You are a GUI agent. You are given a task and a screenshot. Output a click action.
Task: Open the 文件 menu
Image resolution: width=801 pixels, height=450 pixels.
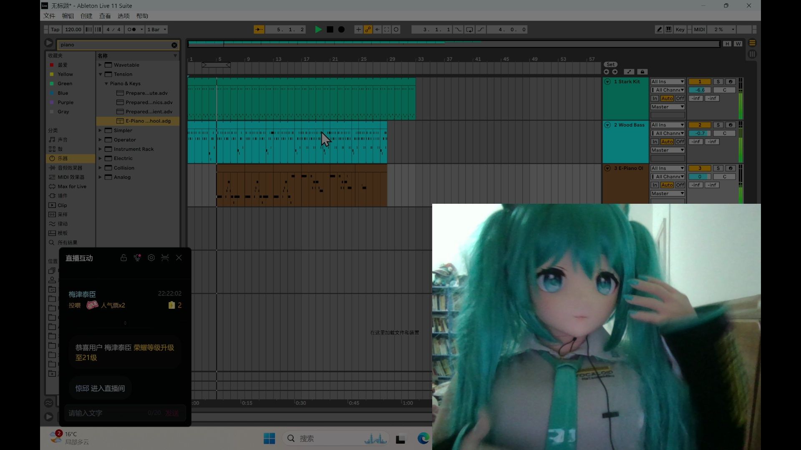[x=49, y=16]
